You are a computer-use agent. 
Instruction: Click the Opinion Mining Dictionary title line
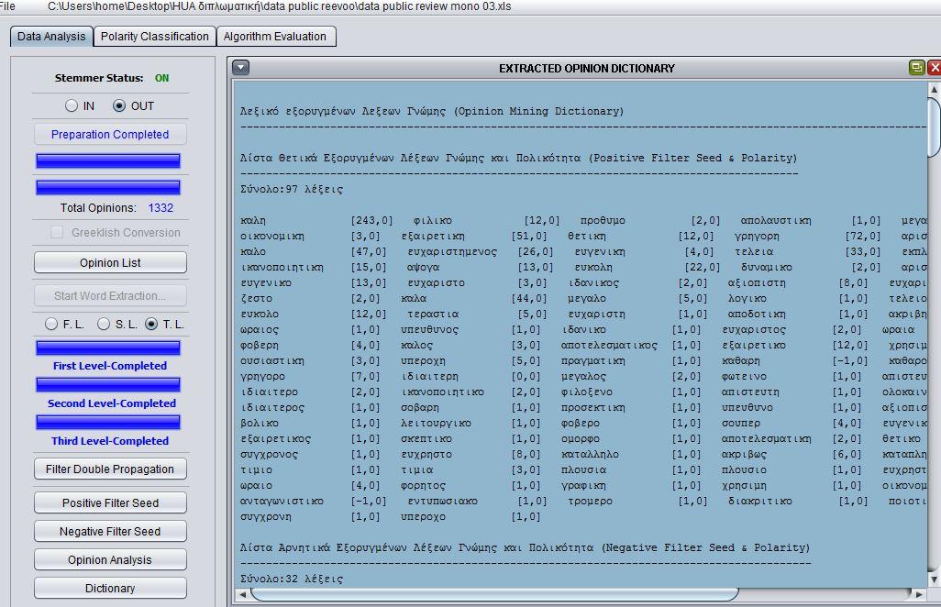pos(431,112)
